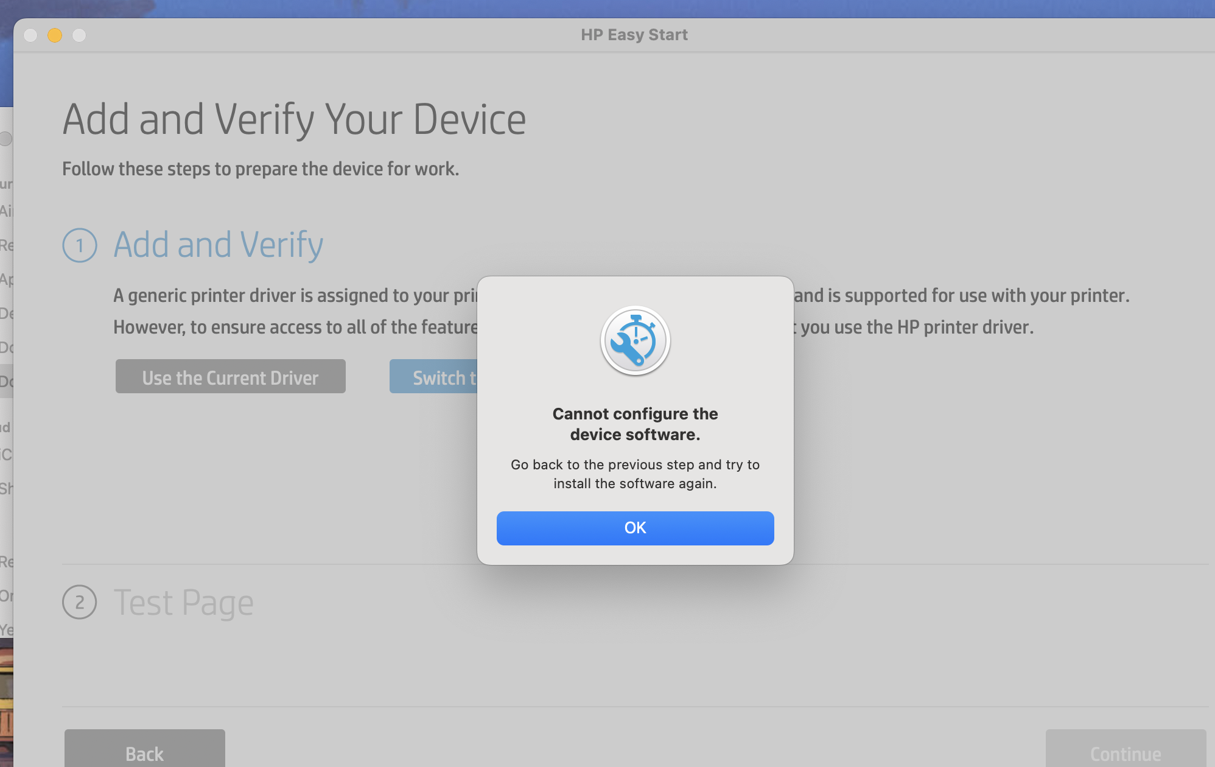Click the gray close window button

30,35
